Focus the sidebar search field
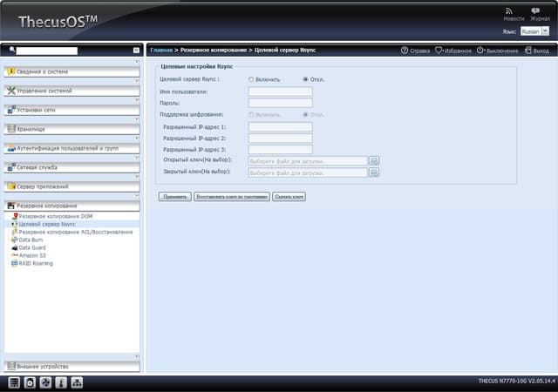The height and width of the screenshot is (392, 558). (x=46, y=51)
